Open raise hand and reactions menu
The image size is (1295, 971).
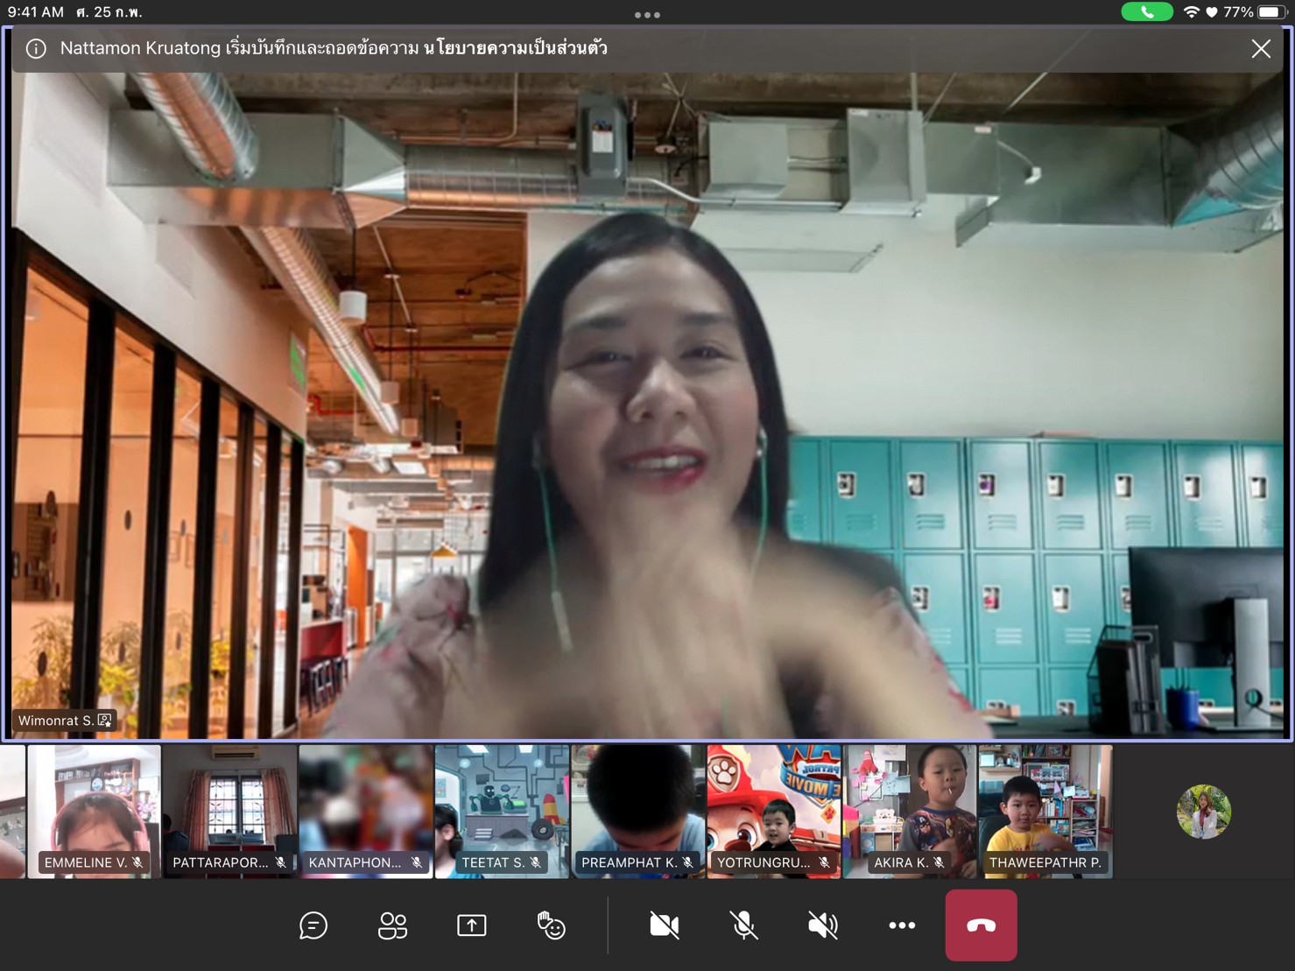tap(551, 925)
